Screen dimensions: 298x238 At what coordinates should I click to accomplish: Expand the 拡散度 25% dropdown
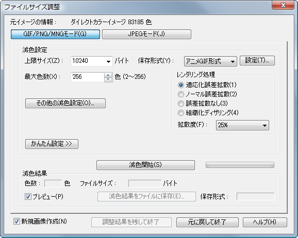pyautogui.click(x=242, y=125)
